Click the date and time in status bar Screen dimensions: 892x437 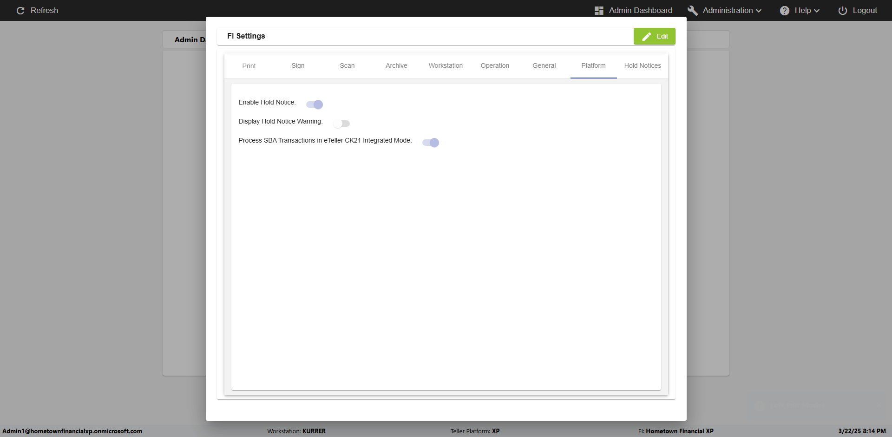click(x=862, y=431)
